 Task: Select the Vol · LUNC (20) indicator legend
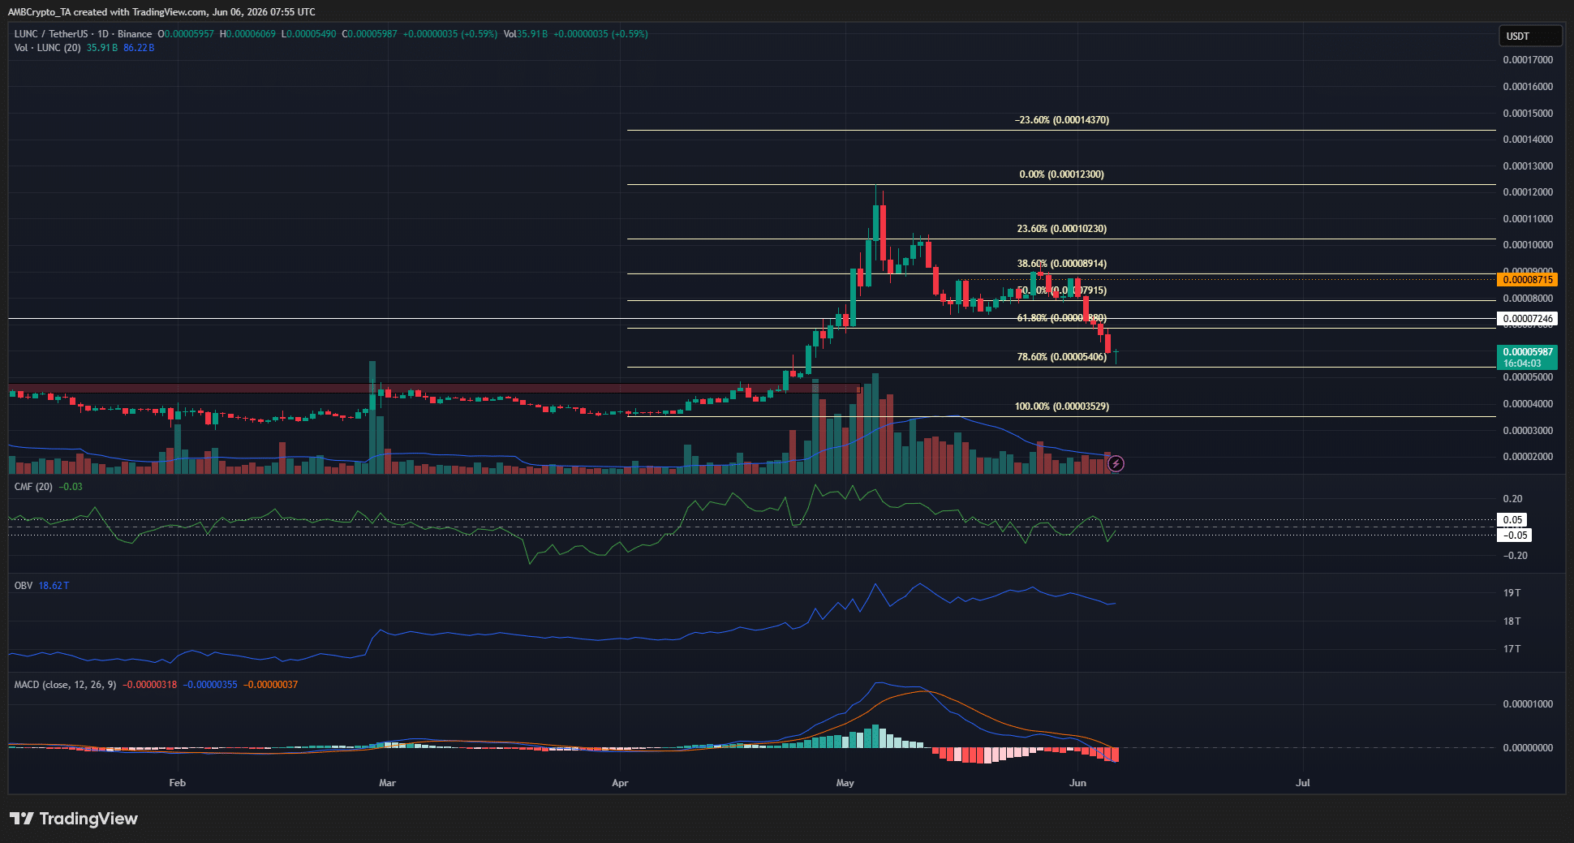tap(47, 48)
